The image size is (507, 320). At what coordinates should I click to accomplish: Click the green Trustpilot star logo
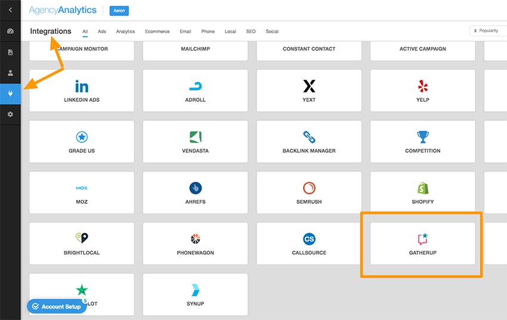pos(82,290)
